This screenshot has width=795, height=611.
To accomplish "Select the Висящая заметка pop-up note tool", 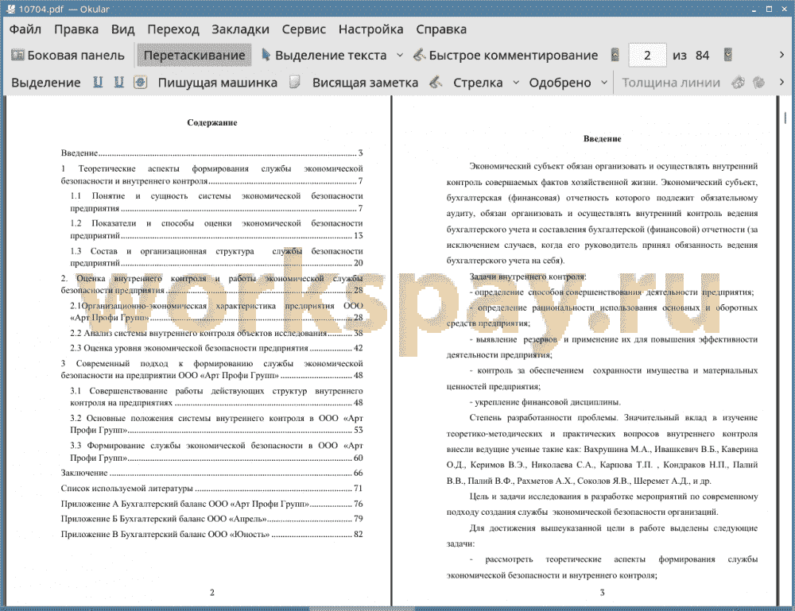I will pos(365,83).
